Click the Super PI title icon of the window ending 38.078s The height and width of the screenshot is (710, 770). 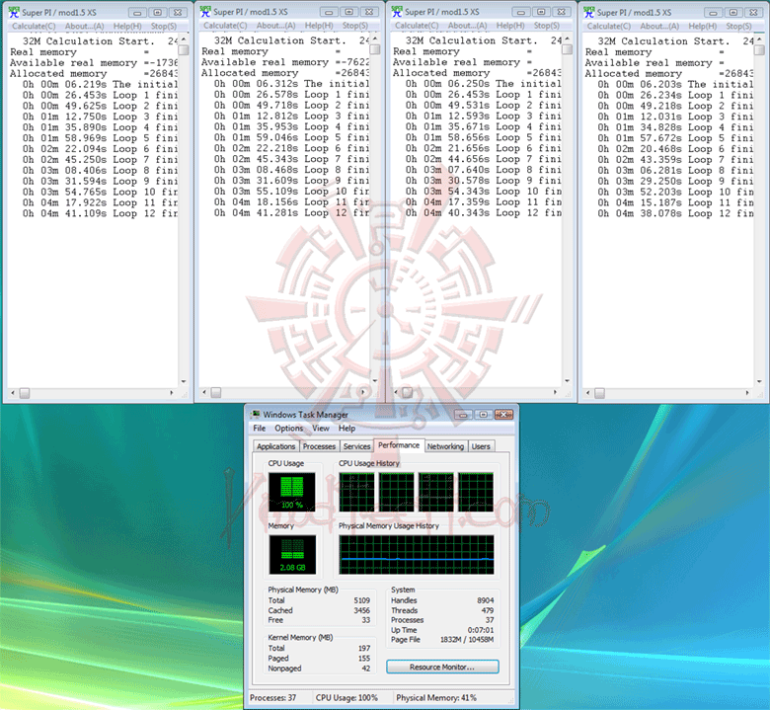(x=588, y=12)
